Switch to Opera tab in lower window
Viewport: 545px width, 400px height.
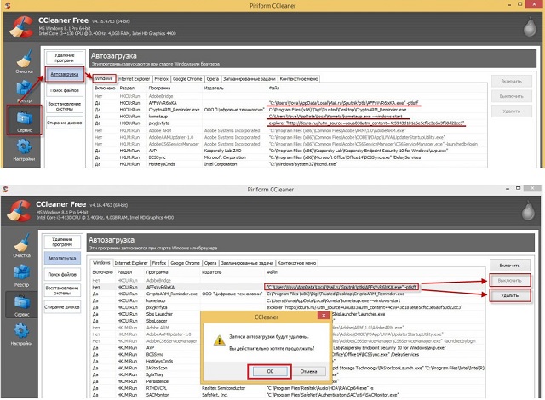(210, 263)
